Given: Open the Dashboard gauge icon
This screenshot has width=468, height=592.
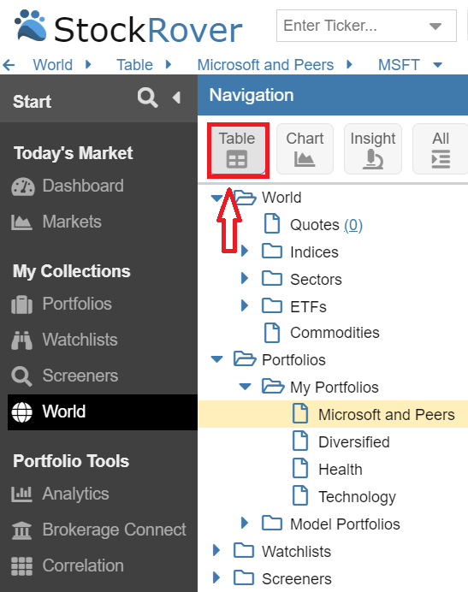Looking at the screenshot, I should [x=23, y=186].
